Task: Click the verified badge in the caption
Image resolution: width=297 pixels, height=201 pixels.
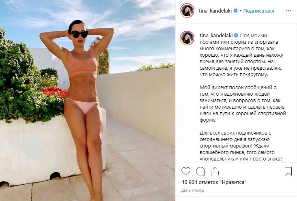Action: coord(236,35)
